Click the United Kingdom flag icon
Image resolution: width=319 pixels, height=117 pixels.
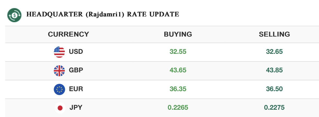coord(59,71)
